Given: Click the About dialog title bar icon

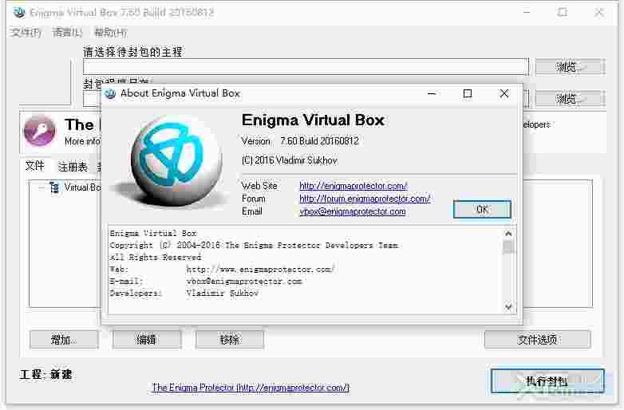Looking at the screenshot, I should click(110, 93).
